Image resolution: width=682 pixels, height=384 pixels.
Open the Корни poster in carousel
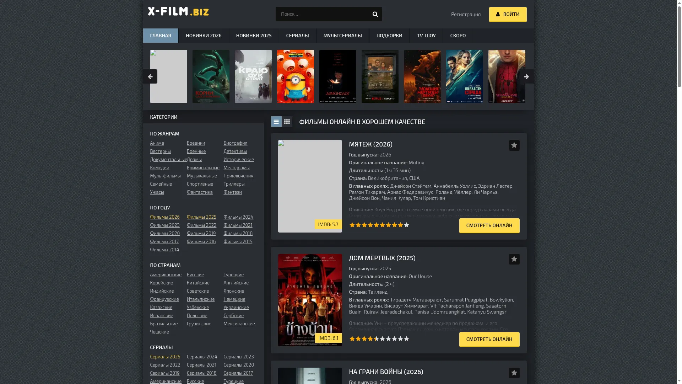pos(211,76)
